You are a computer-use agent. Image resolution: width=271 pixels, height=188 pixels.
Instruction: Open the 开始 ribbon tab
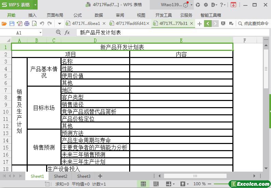11,15
